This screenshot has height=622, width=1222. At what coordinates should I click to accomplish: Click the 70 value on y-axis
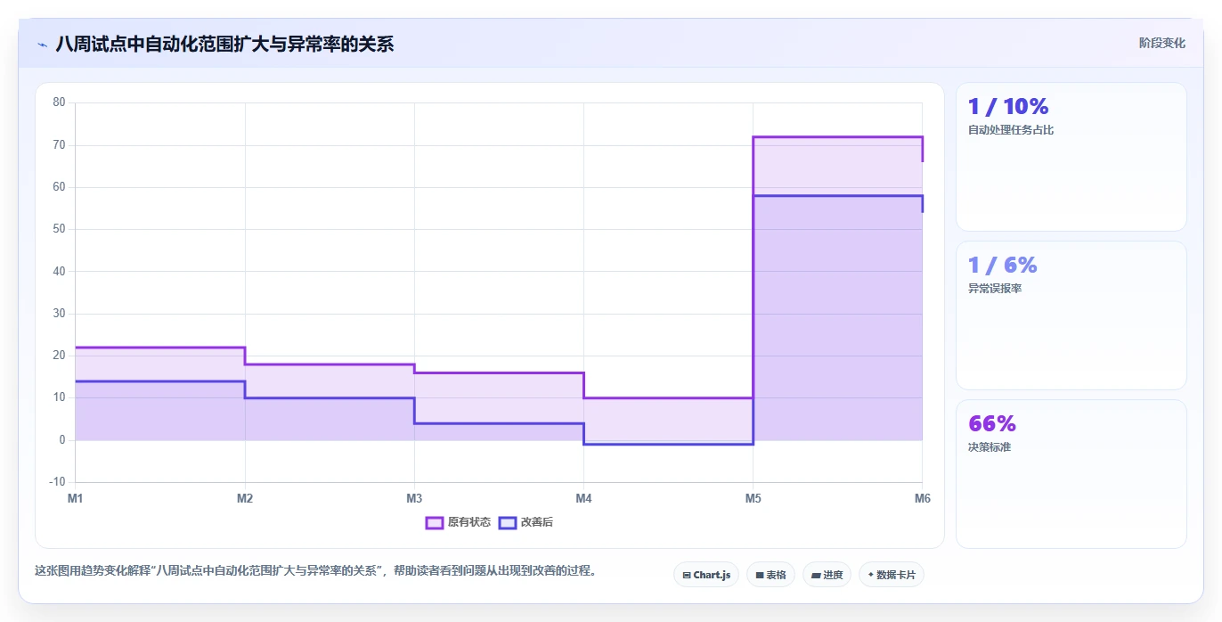59,144
